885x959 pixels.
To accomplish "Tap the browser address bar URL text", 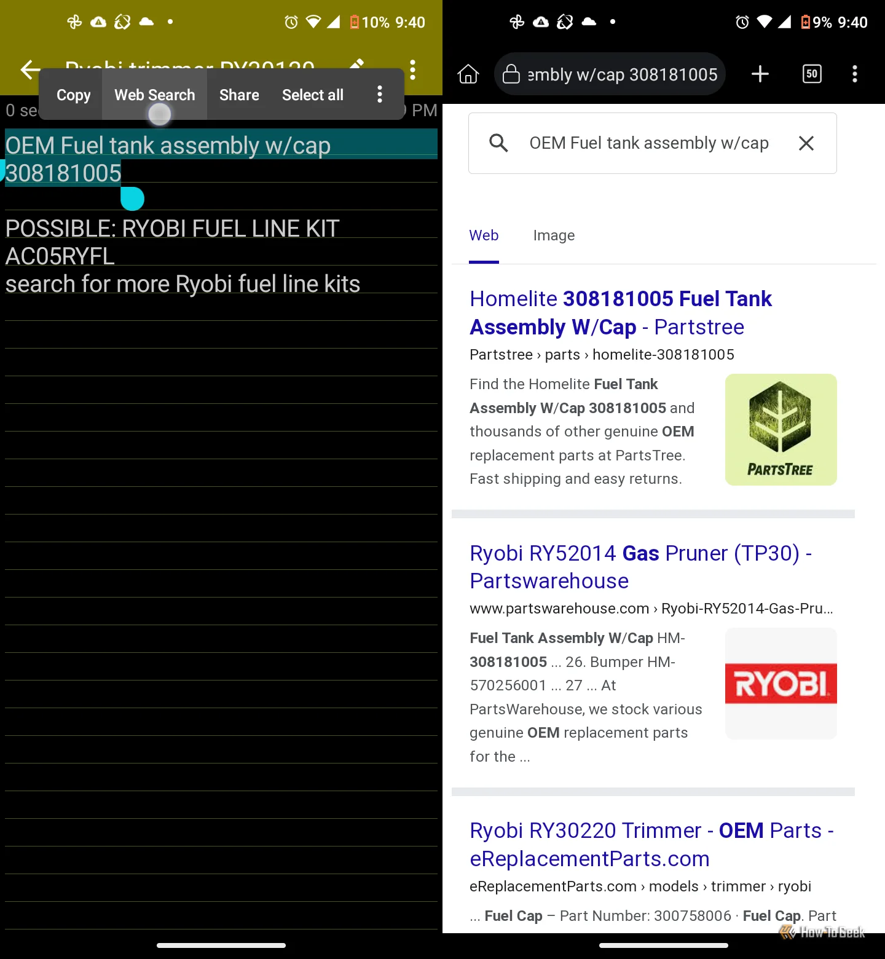I will click(x=623, y=74).
